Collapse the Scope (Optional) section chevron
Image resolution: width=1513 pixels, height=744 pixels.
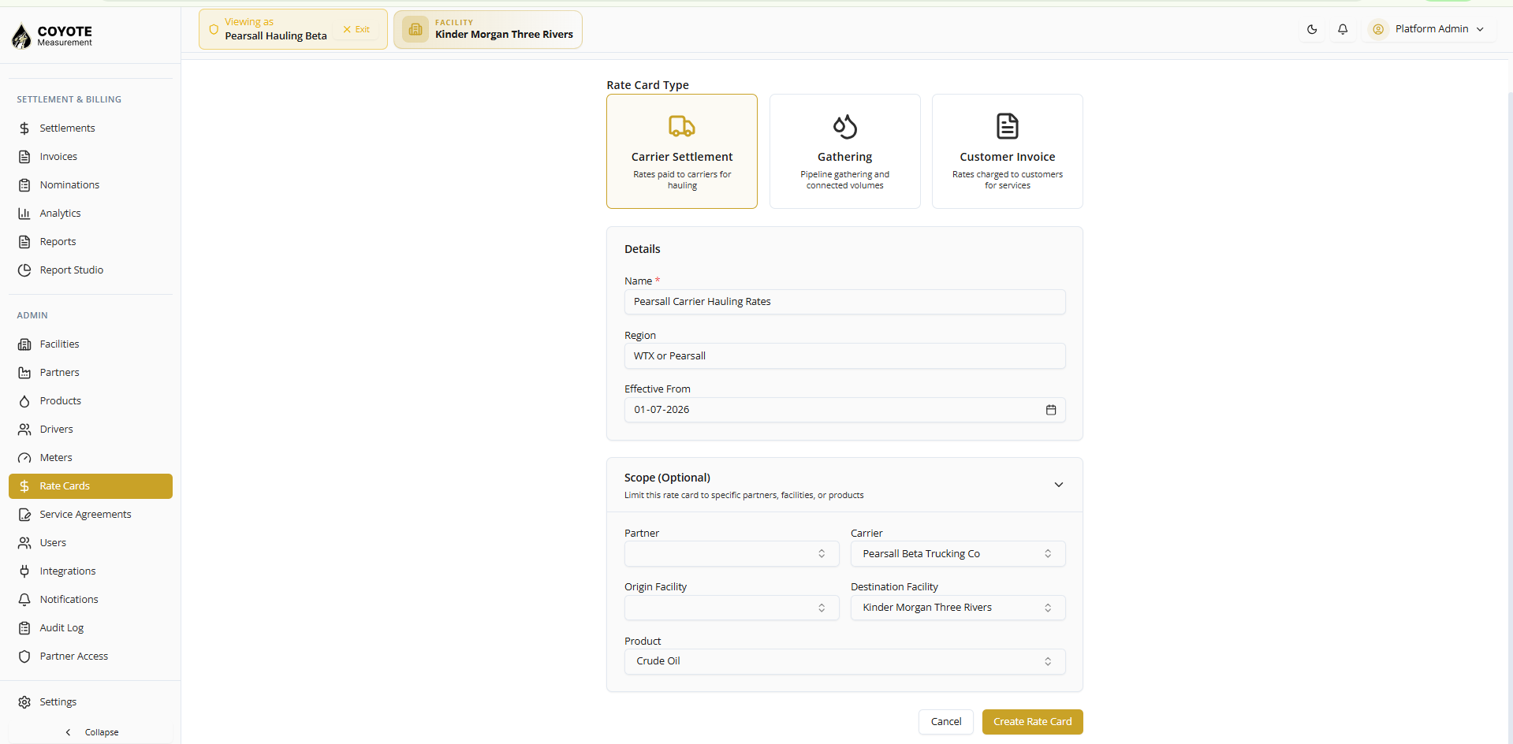[x=1059, y=485]
